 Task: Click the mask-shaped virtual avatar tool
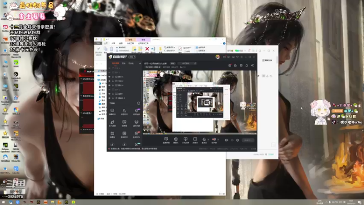pyautogui.click(x=136, y=123)
